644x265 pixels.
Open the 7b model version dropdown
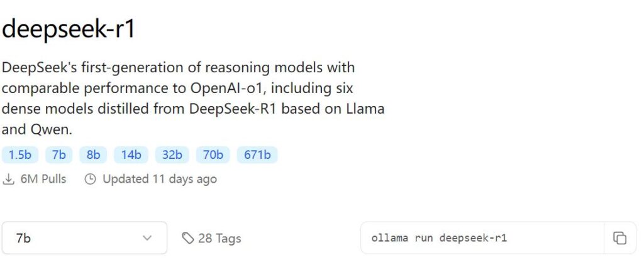click(x=84, y=238)
